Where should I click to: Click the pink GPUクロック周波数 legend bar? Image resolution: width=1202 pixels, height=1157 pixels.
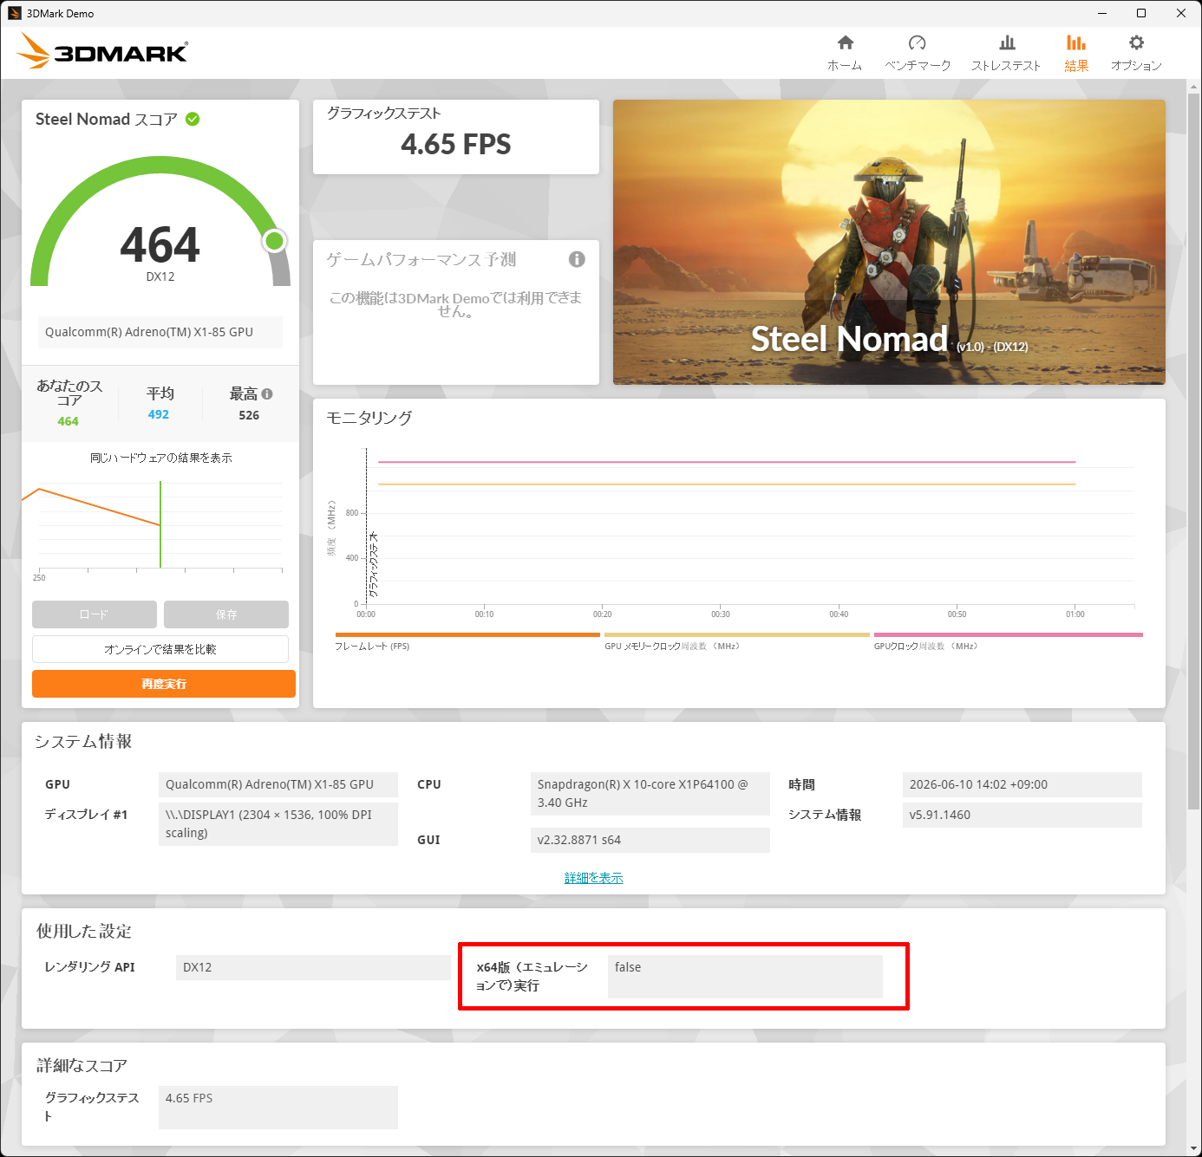pyautogui.click(x=1009, y=634)
